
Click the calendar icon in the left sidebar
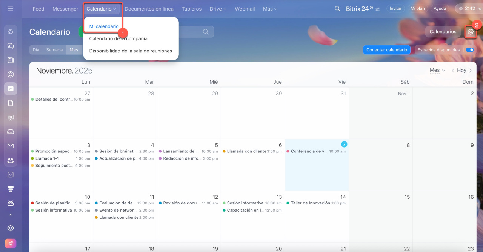(x=11, y=89)
